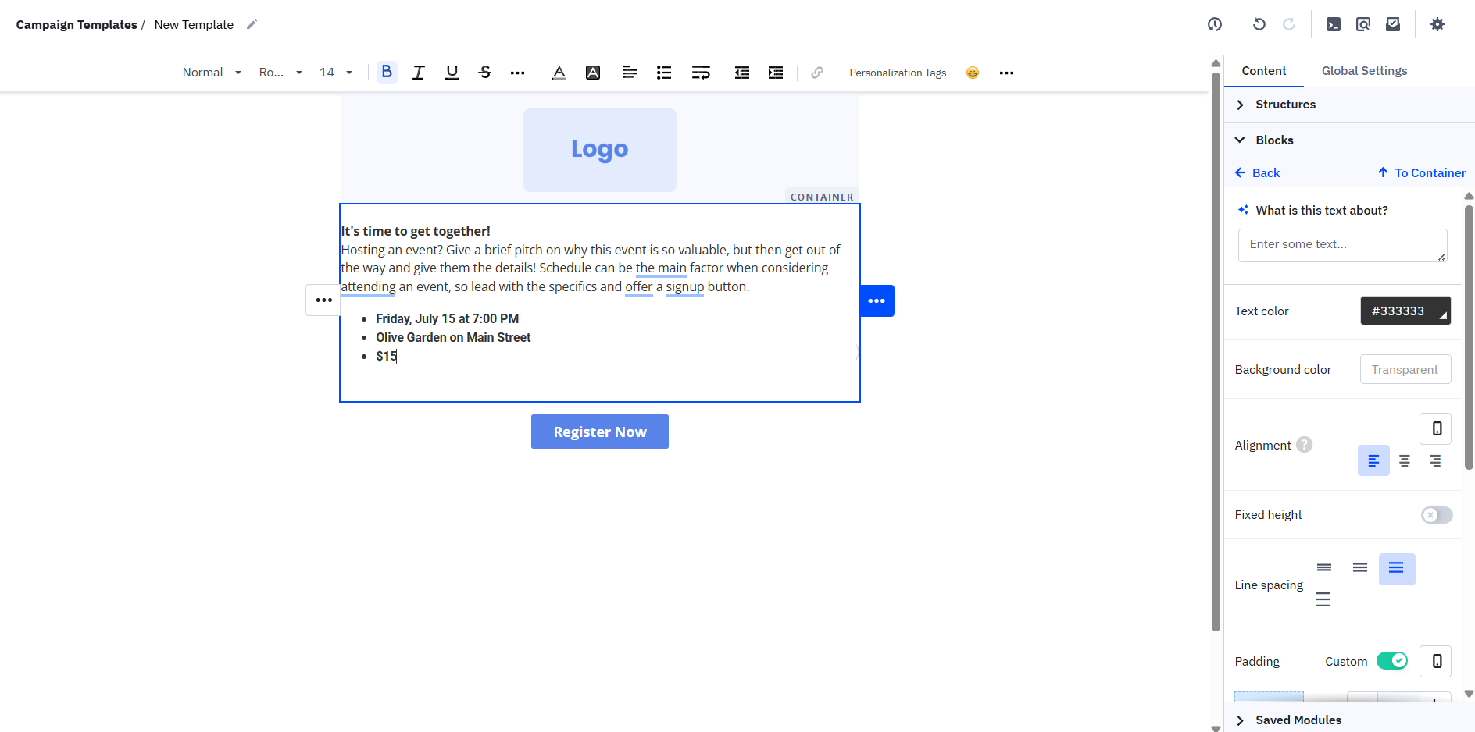
Task: Toggle bold formatting in the toolbar
Action: (x=387, y=73)
